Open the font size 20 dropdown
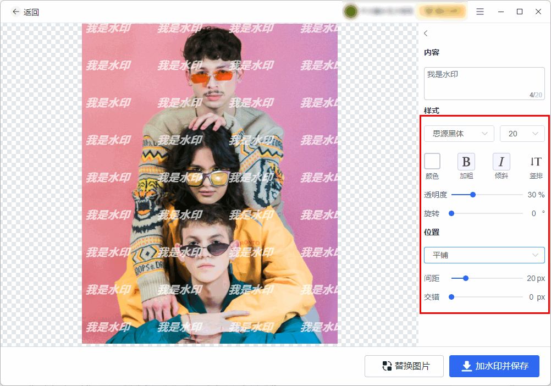Viewport: 551px width, 386px height. point(522,134)
